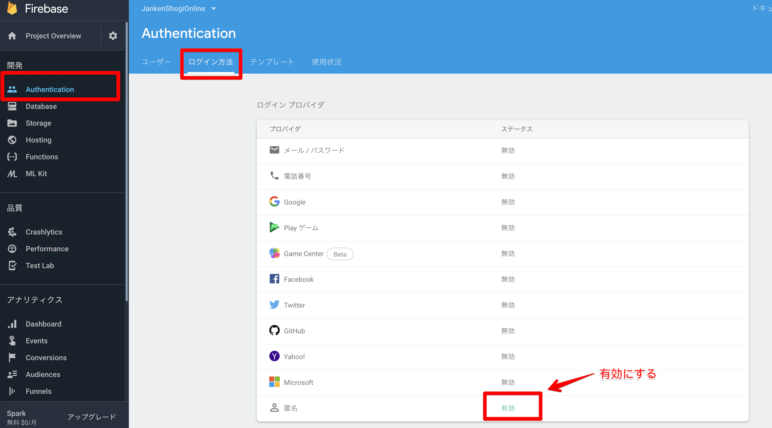Click the Storage icon in sidebar
The image size is (772, 428).
pyautogui.click(x=12, y=123)
